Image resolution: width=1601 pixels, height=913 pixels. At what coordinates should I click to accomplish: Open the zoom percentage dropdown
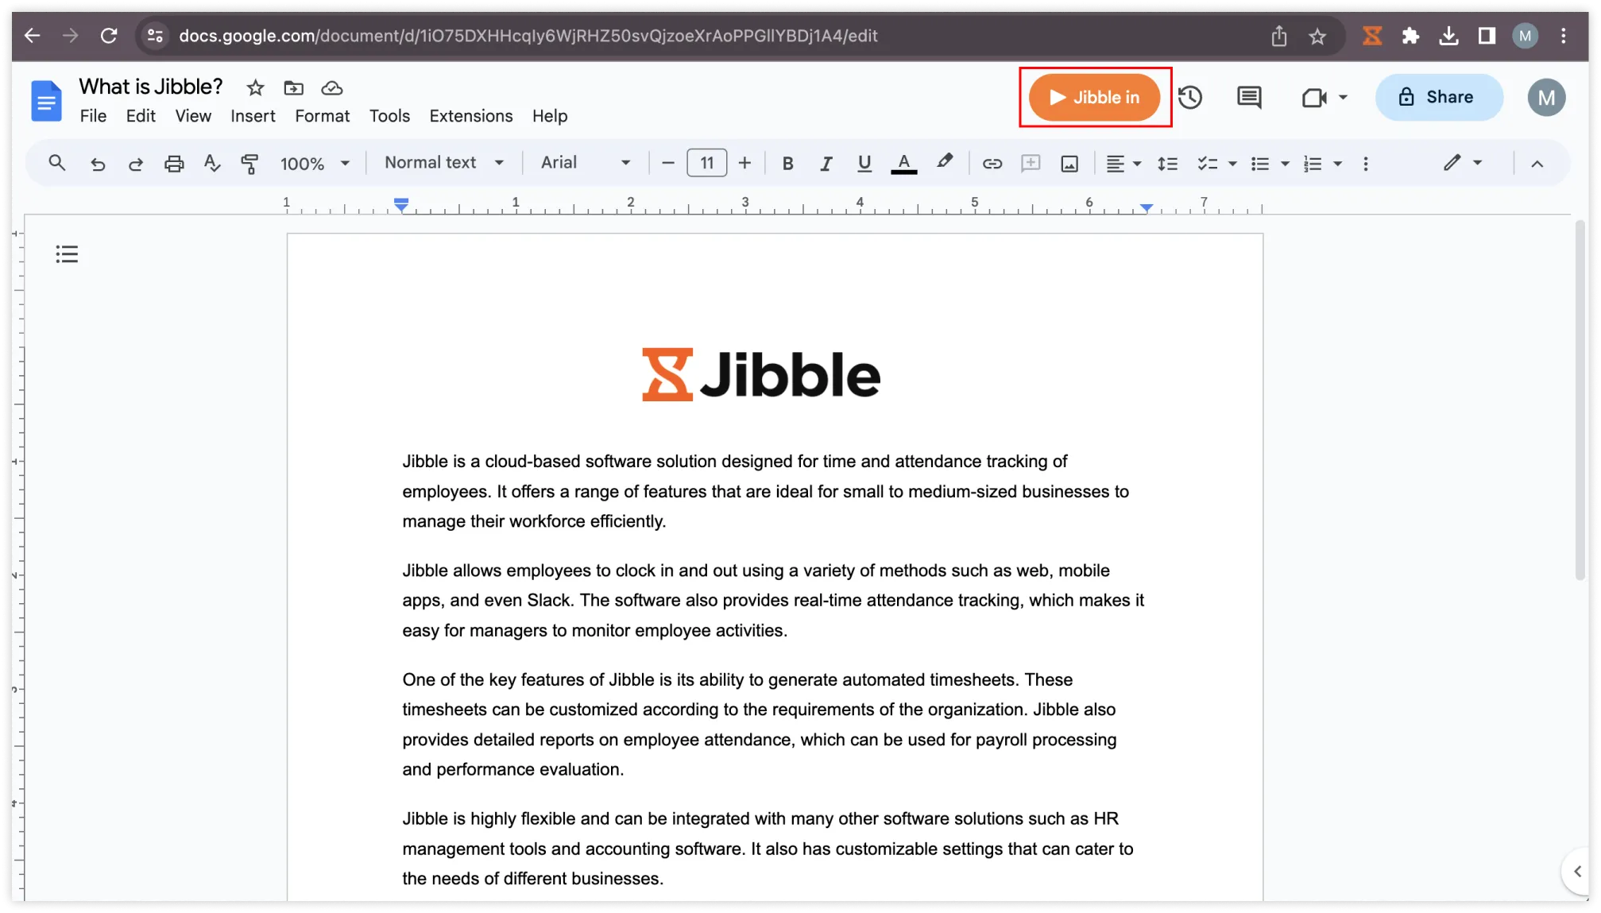(315, 163)
